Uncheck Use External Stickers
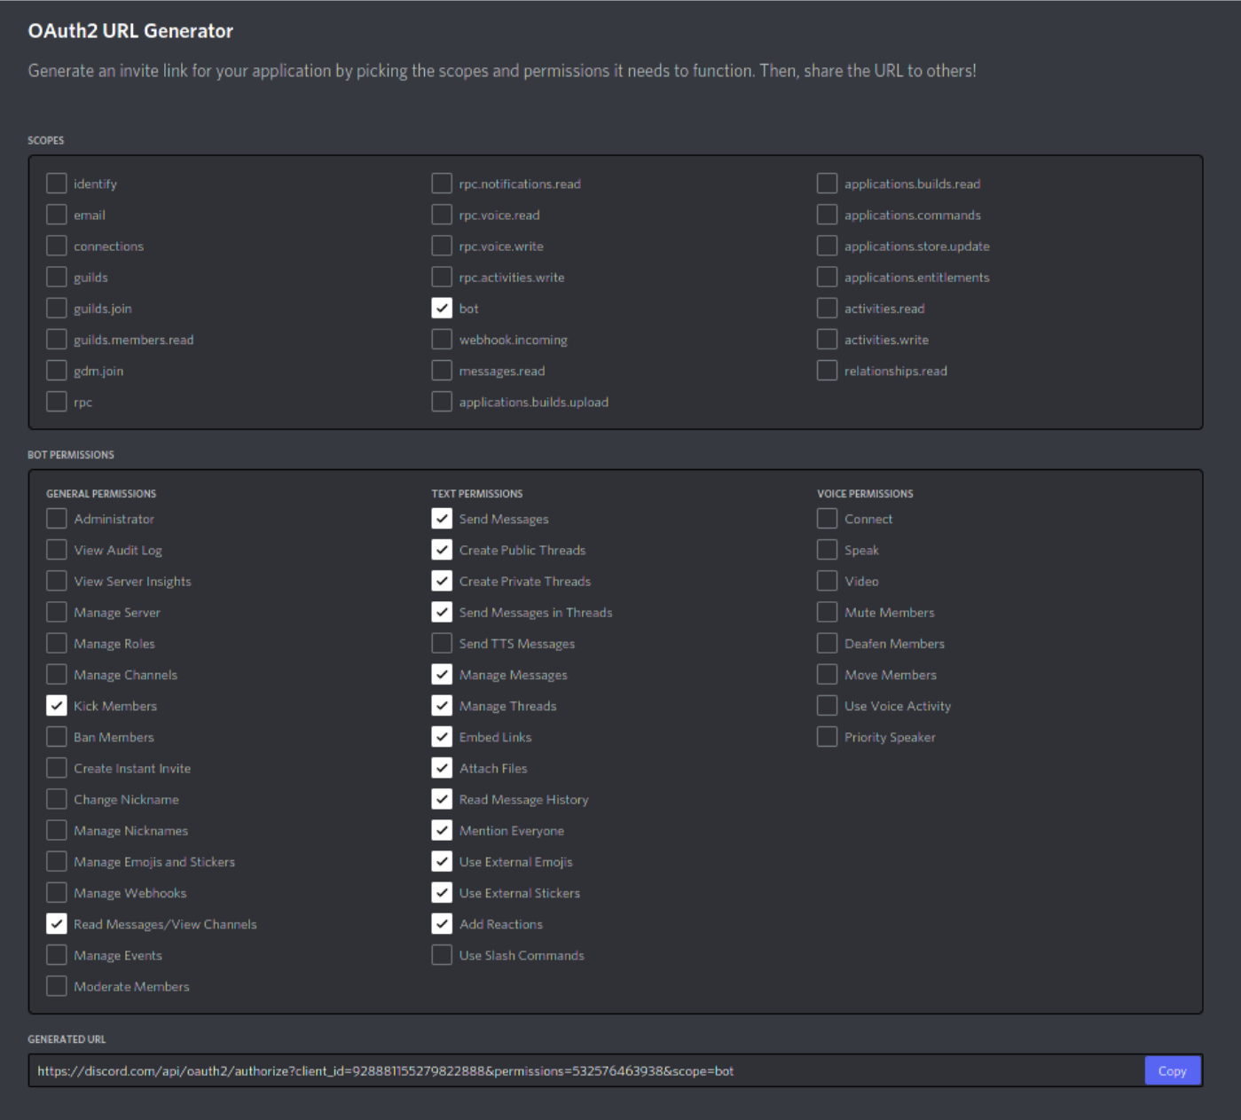 [442, 892]
